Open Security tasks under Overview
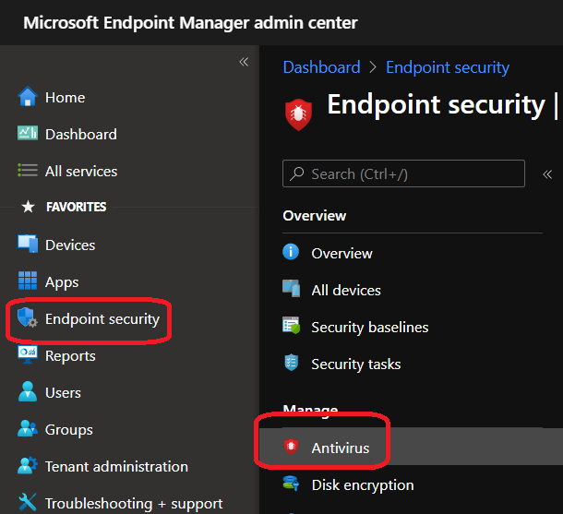The image size is (563, 514). coord(355,364)
